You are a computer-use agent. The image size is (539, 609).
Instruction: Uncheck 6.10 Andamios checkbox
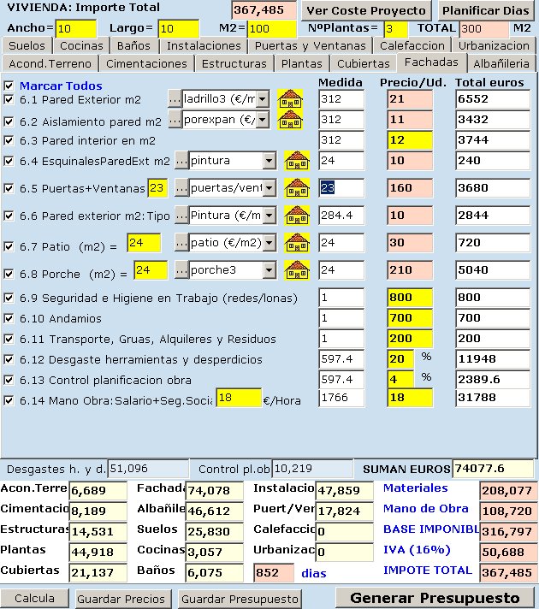coord(9,318)
